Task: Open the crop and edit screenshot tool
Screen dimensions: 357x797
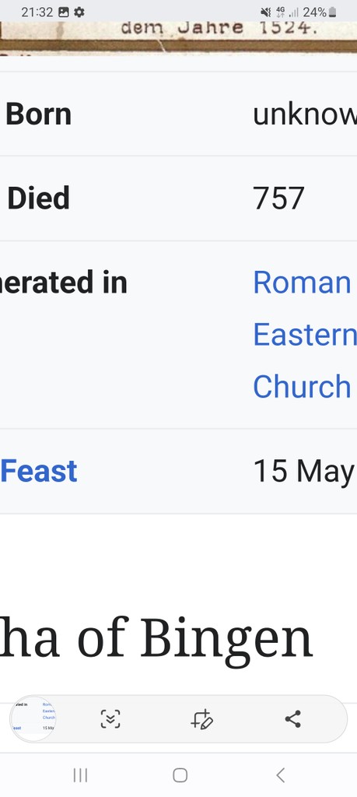Action: tap(201, 719)
